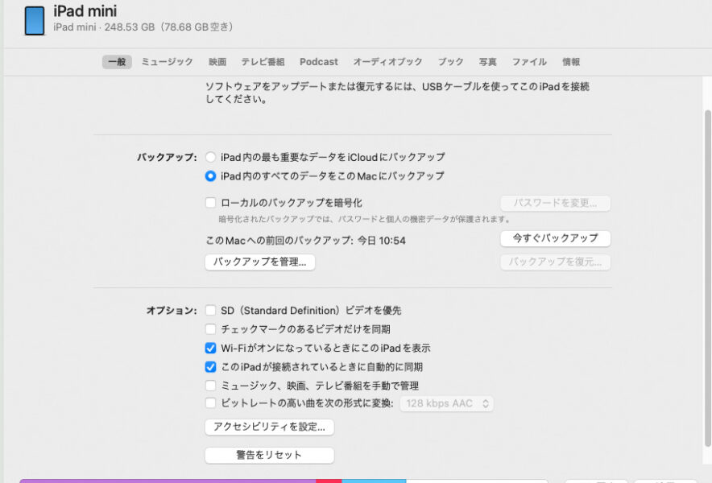Open アクセシビリティを設定… settings
712x483 pixels.
tap(269, 427)
